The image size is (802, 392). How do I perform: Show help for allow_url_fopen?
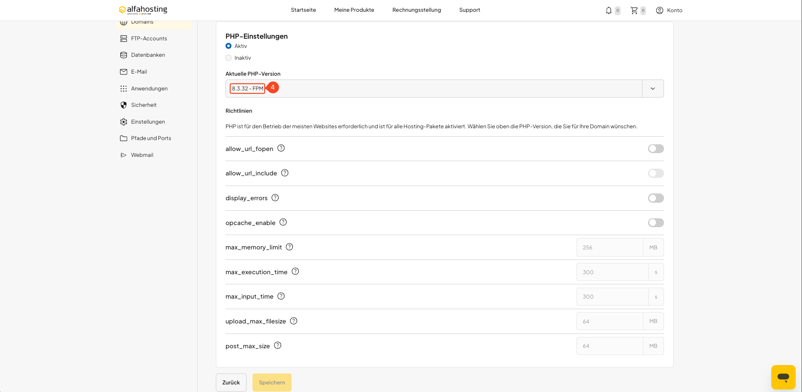[x=281, y=148]
